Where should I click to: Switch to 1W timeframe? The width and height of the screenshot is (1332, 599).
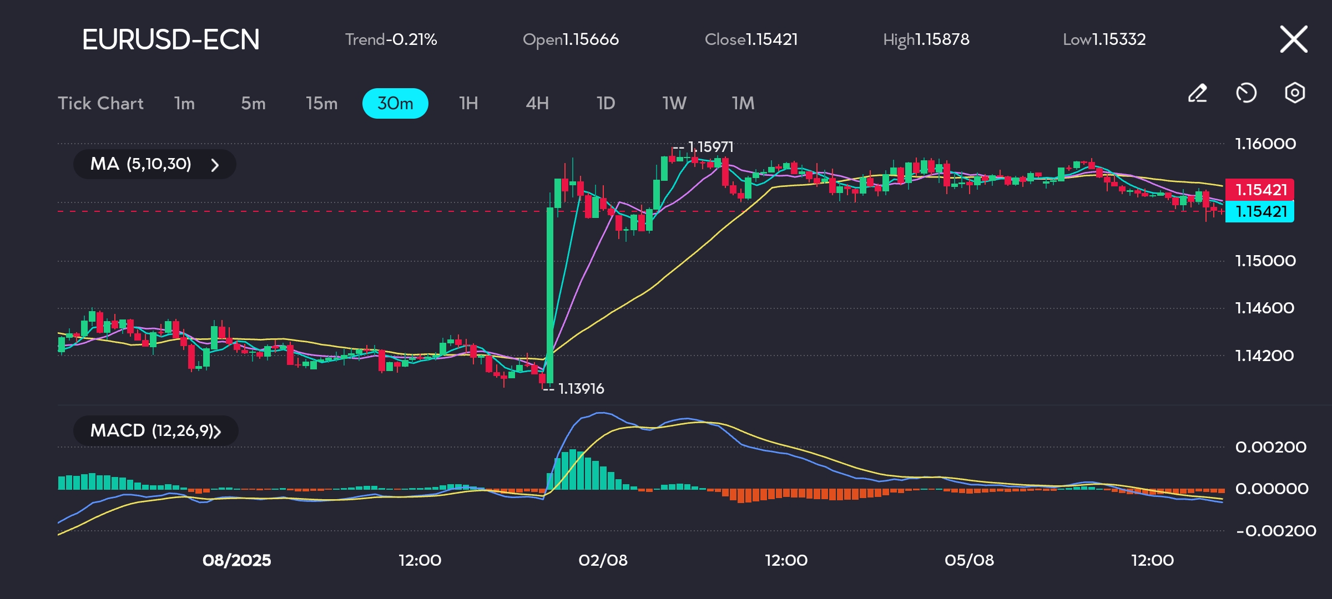pos(674,103)
